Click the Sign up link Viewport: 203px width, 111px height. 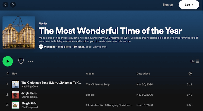click(168, 5)
